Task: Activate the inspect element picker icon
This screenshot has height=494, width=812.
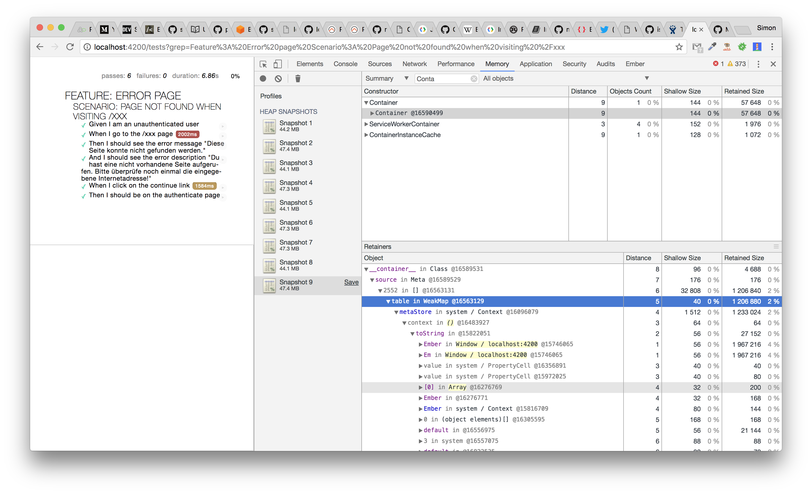Action: point(263,64)
